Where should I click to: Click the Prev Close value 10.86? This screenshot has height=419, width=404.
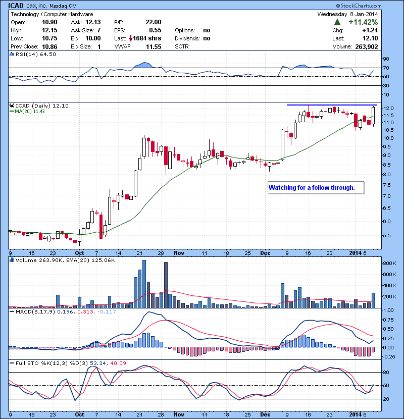[x=49, y=47]
